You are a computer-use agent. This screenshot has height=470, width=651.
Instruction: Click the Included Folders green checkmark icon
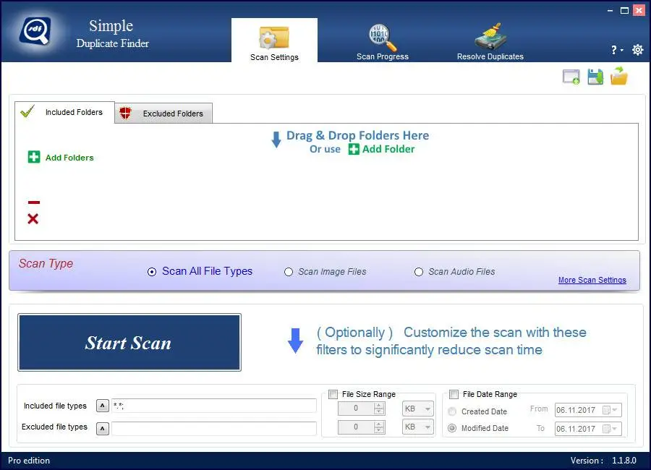[x=27, y=111]
